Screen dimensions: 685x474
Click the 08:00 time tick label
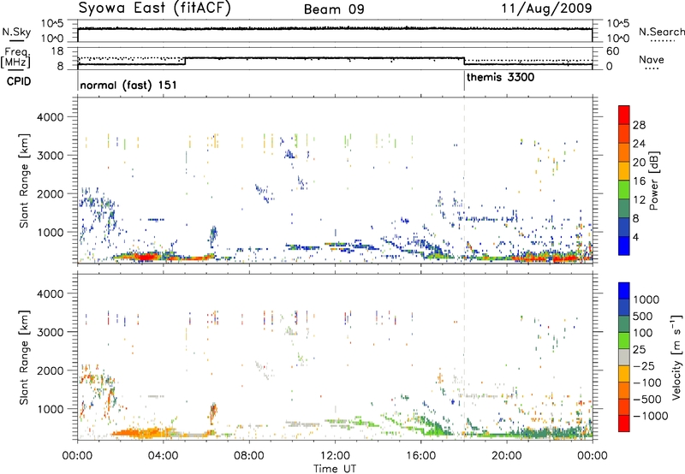coord(249,456)
